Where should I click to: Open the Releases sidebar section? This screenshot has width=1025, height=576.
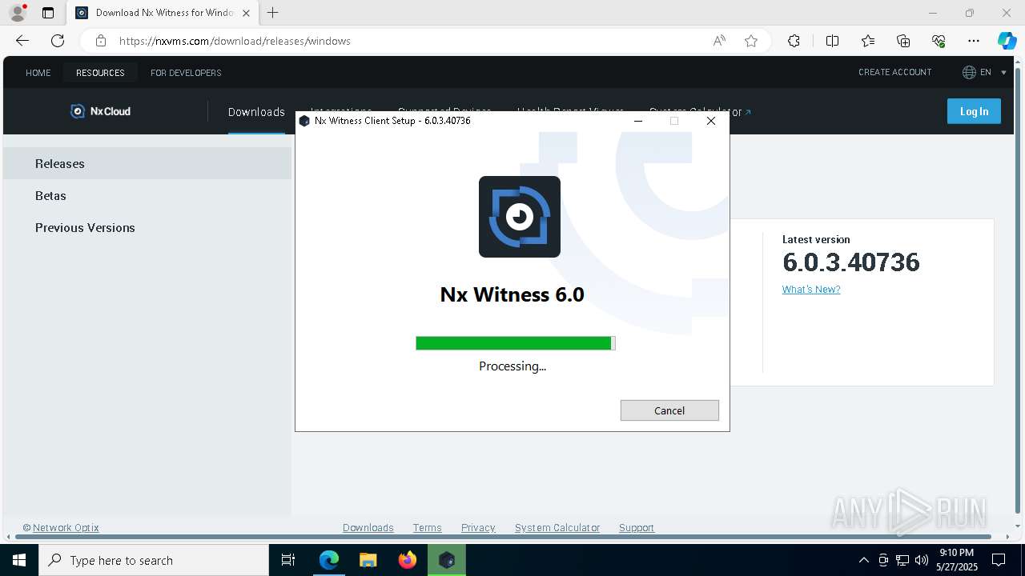(x=147, y=163)
